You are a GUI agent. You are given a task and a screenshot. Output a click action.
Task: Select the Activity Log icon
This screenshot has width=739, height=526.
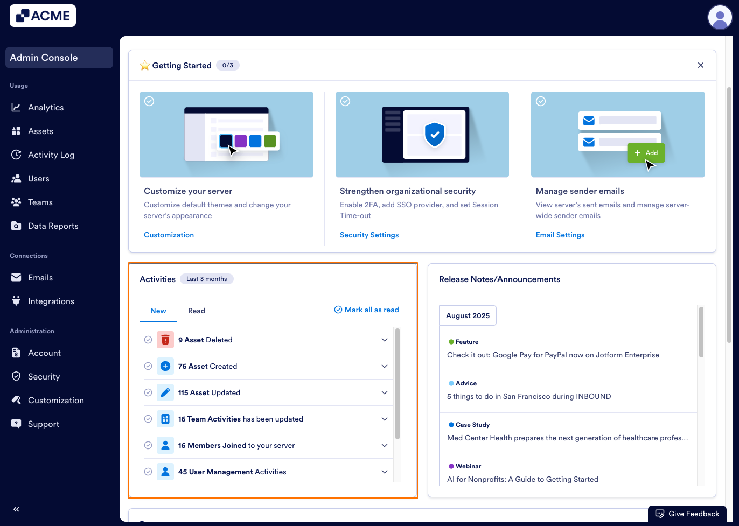[x=16, y=155]
